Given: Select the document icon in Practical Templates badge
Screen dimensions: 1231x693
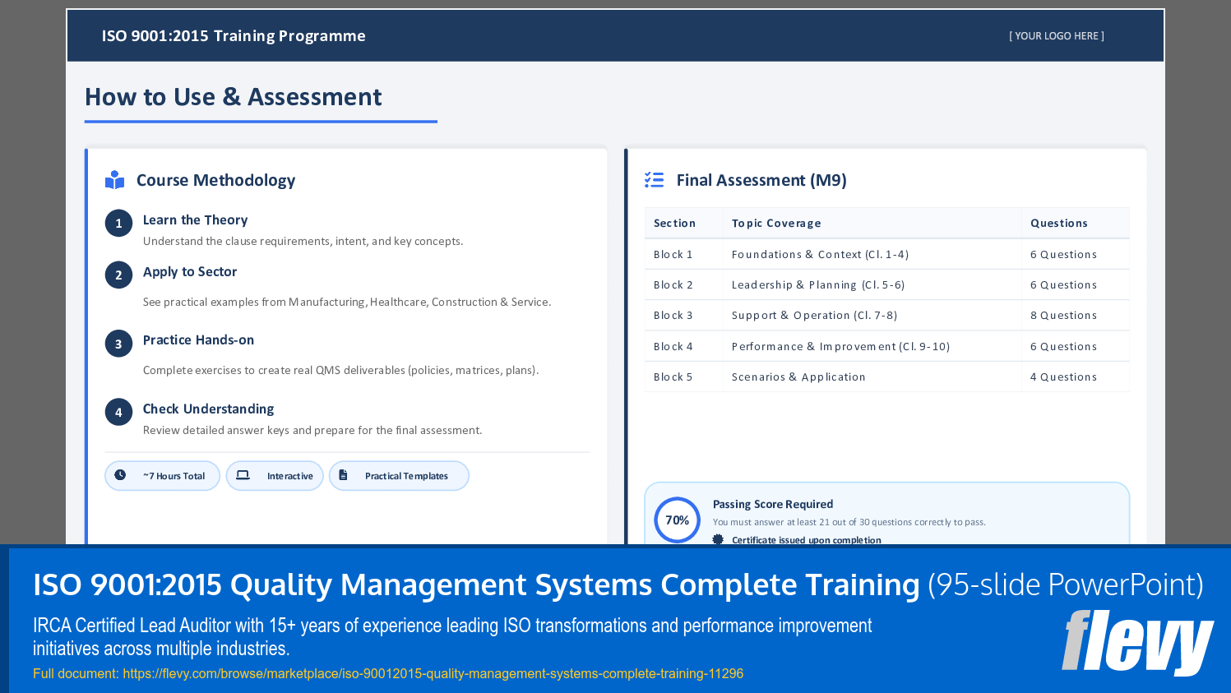Looking at the screenshot, I should click(x=343, y=475).
